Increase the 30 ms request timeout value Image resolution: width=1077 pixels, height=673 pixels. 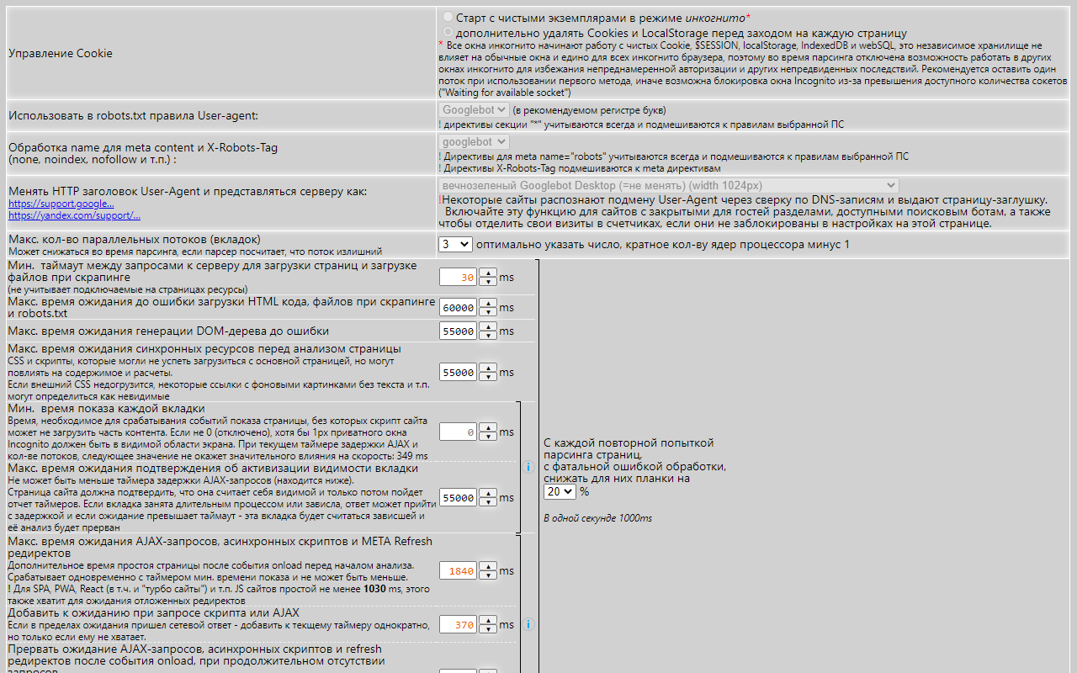pos(487,273)
